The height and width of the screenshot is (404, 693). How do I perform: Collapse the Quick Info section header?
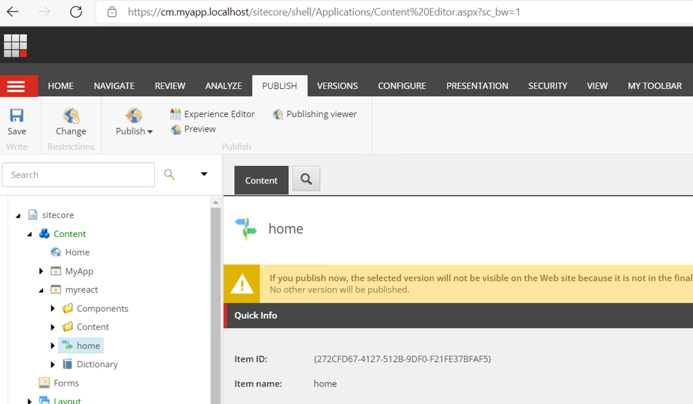[x=458, y=316]
